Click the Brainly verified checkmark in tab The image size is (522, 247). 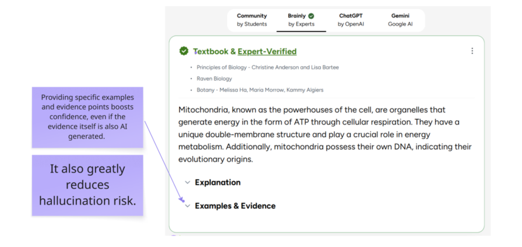click(x=311, y=16)
